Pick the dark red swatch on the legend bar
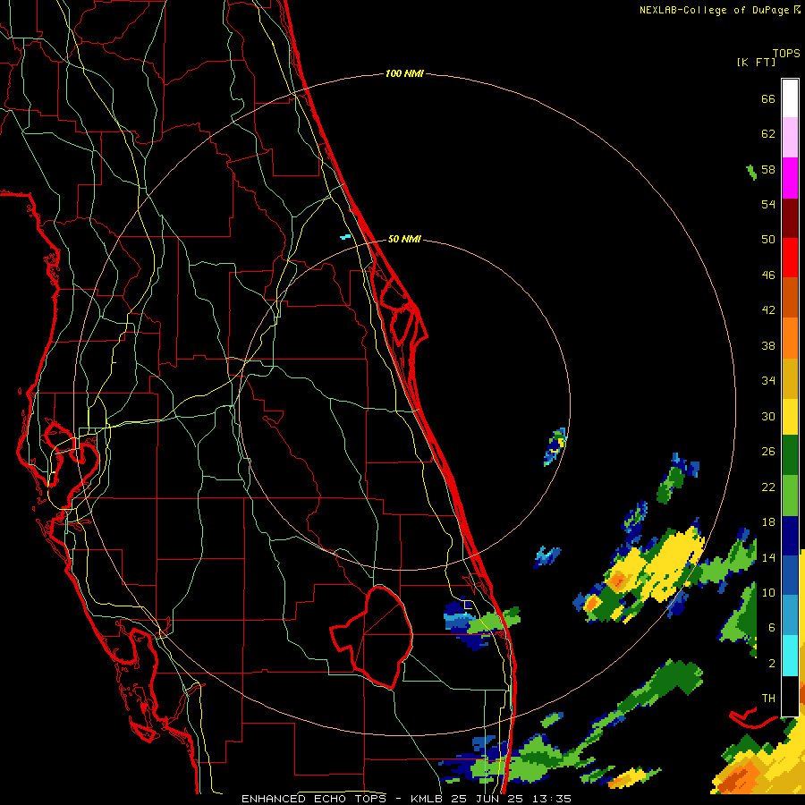Viewport: 805px width, 805px height. click(x=790, y=218)
